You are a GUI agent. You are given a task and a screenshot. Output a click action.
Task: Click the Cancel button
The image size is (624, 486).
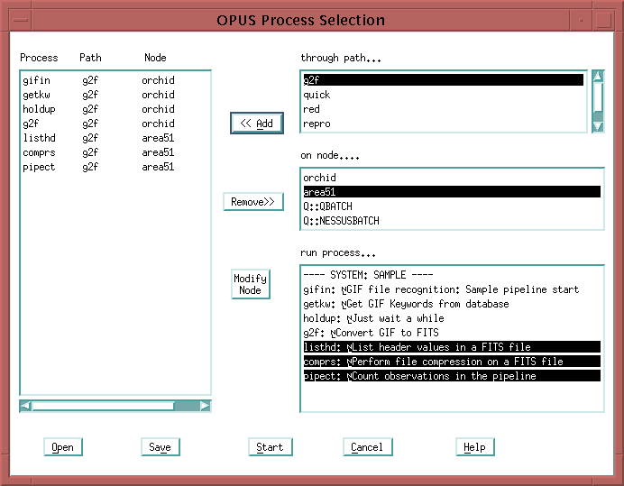pyautogui.click(x=367, y=447)
